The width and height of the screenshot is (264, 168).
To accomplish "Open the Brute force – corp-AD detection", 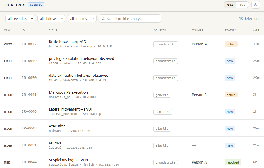I will [x=132, y=44].
